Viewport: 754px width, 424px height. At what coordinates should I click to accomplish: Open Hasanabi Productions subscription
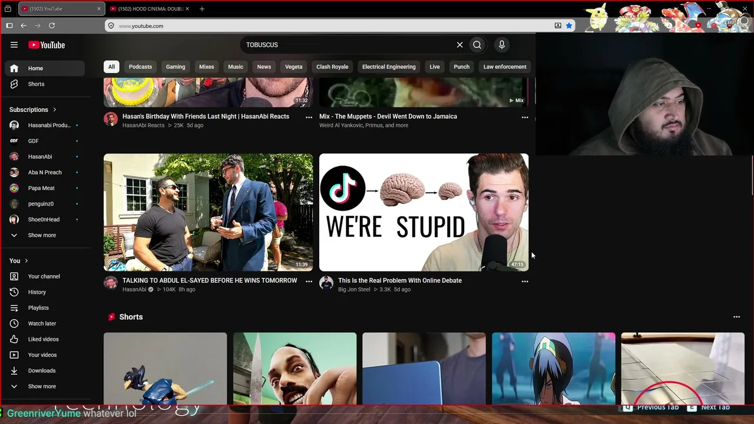click(x=45, y=125)
